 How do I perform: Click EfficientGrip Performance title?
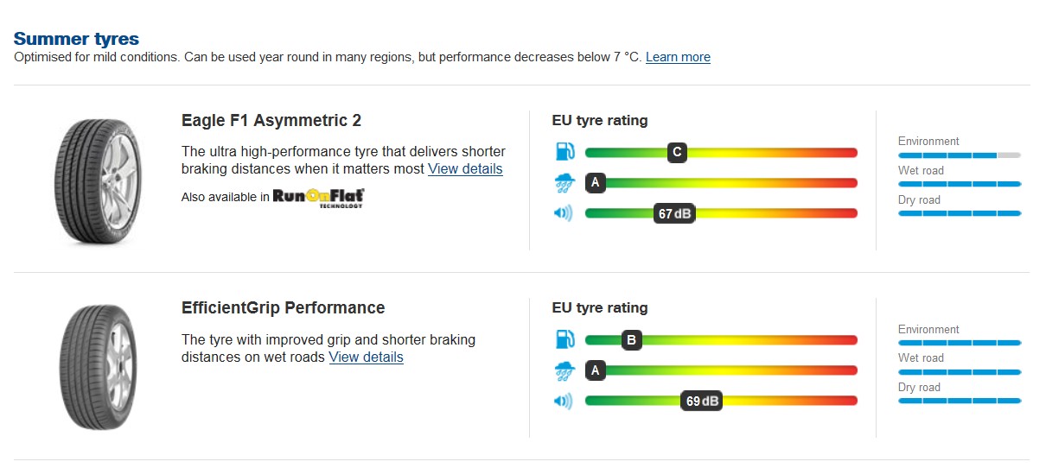[x=283, y=307]
